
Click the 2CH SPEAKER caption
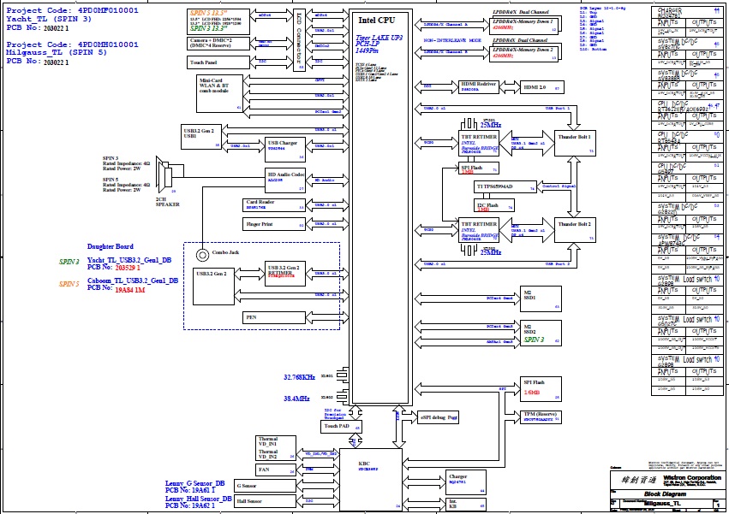[167, 202]
